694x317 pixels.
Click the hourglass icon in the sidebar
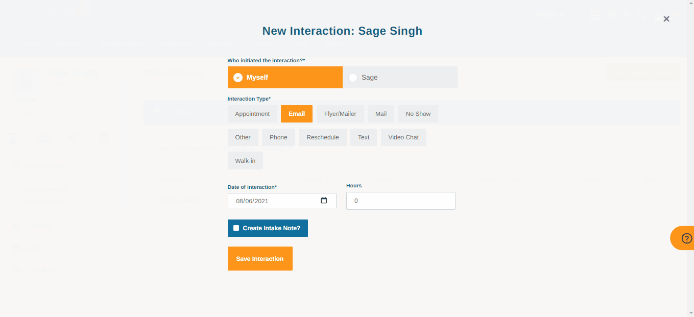[13, 138]
